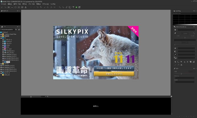
Task: Click the exposure bias slider handle
Action: pos(185,37)
